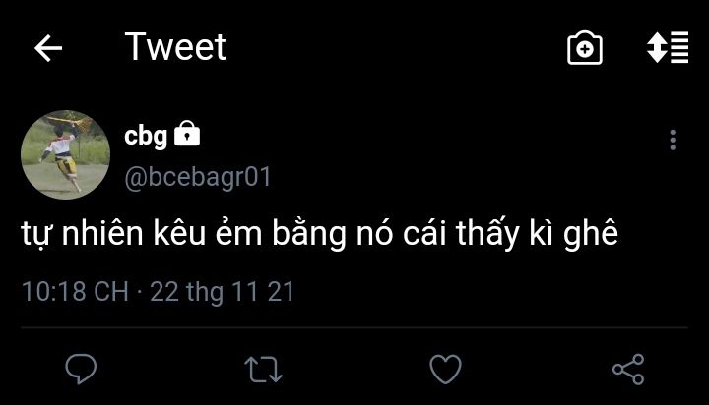Image resolution: width=709 pixels, height=405 pixels.
Task: Retweet this tweet
Action: pos(263,369)
